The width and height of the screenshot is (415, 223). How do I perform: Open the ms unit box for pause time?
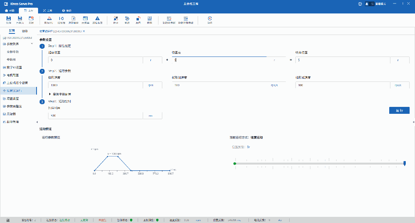[x=152, y=116]
